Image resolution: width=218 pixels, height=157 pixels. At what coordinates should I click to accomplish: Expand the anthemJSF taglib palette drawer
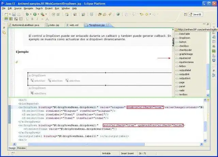[x=196, y=30]
